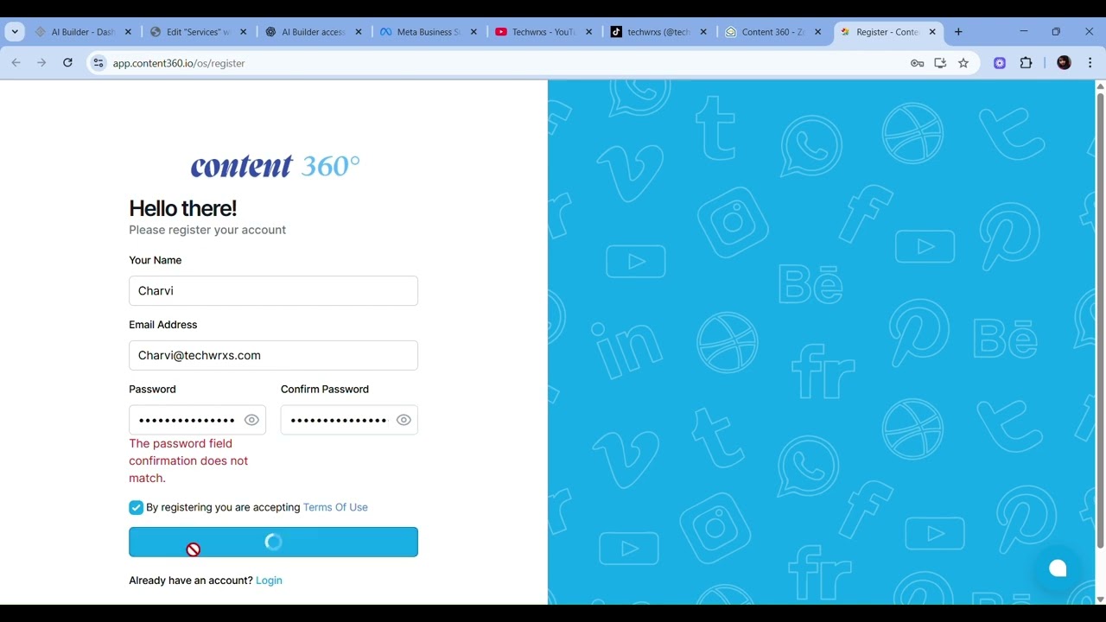Minimize the Chrome window
The image size is (1106, 622).
pos(1024,32)
